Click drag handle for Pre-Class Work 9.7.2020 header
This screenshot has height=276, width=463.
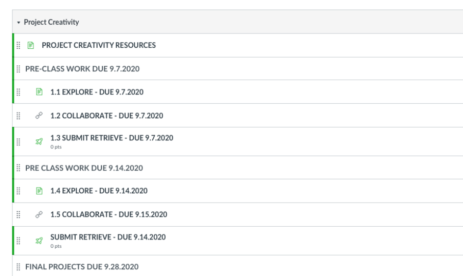click(x=19, y=69)
